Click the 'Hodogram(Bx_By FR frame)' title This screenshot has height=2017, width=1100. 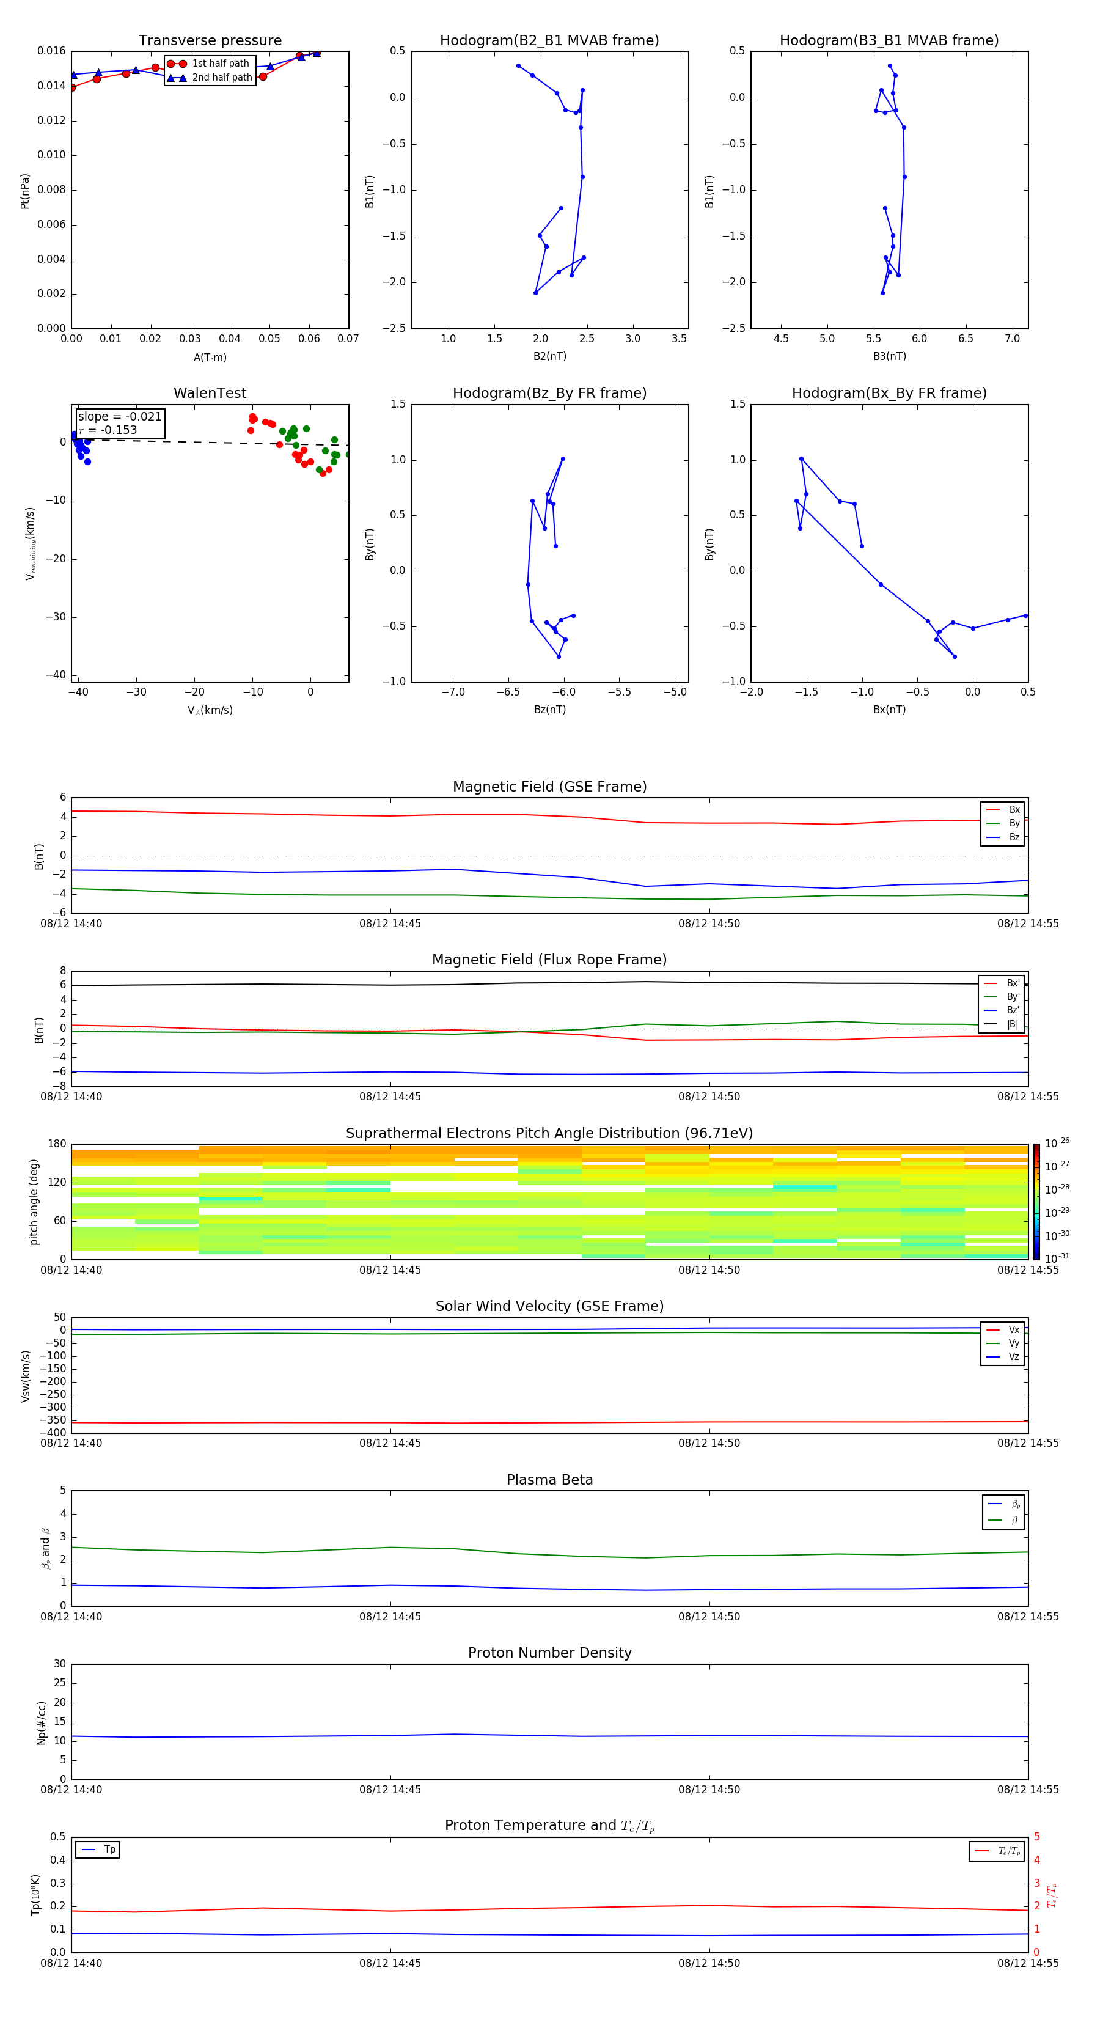coord(889,393)
